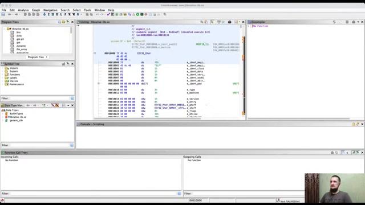
Task: Click the Data Type Manager filter options icon
Action: [x=72, y=145]
